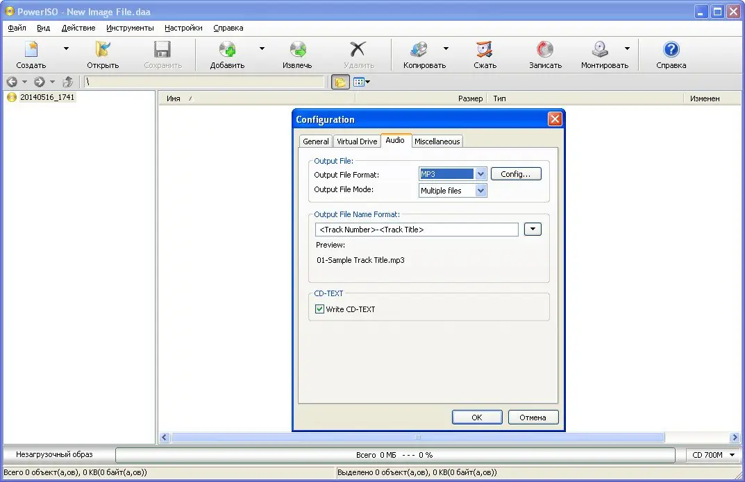Switch to the Virtual Drive tab
The height and width of the screenshot is (482, 745).
[x=357, y=141]
